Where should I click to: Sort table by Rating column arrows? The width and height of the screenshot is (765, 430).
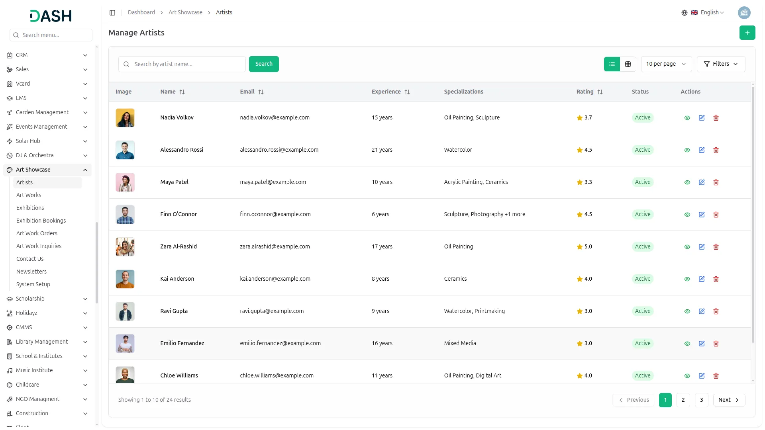click(600, 92)
